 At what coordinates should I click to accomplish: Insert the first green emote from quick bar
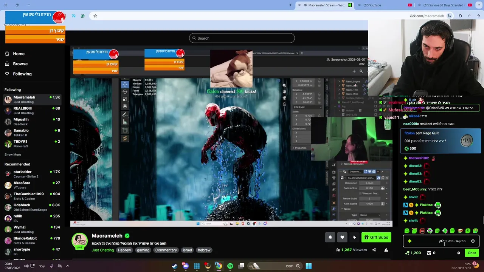407,231
